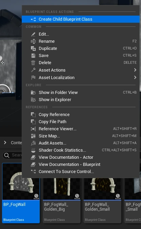Select the BP_FogWall_Golden_Small asset thumbnail

(x=102, y=189)
